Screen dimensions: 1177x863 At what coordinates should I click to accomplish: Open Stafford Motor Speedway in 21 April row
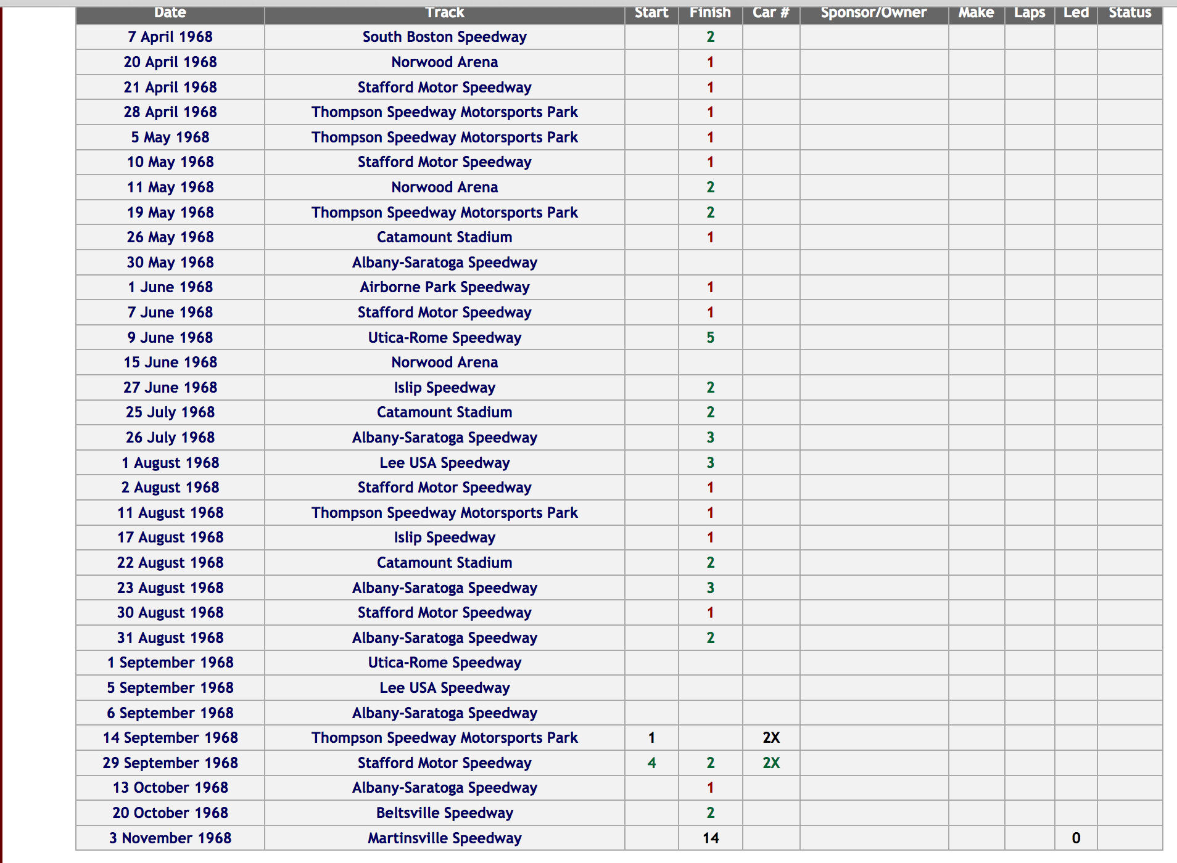(444, 88)
